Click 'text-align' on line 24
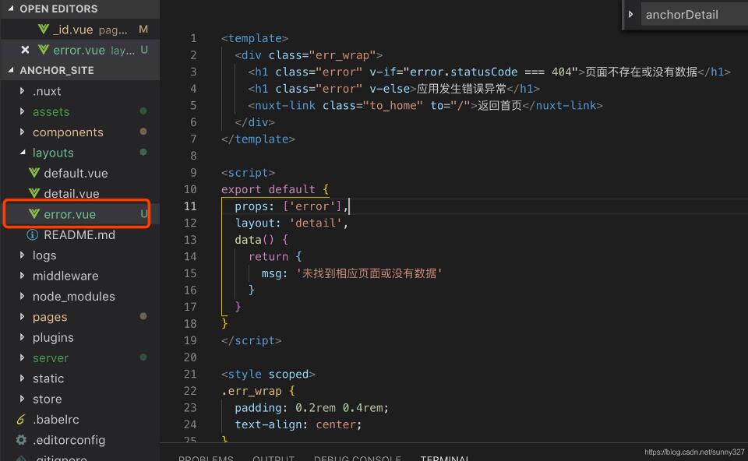This screenshot has height=461, width=748. pos(268,424)
